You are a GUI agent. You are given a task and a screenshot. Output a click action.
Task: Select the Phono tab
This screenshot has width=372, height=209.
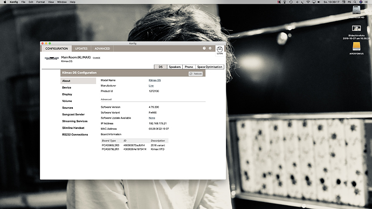[x=189, y=67]
